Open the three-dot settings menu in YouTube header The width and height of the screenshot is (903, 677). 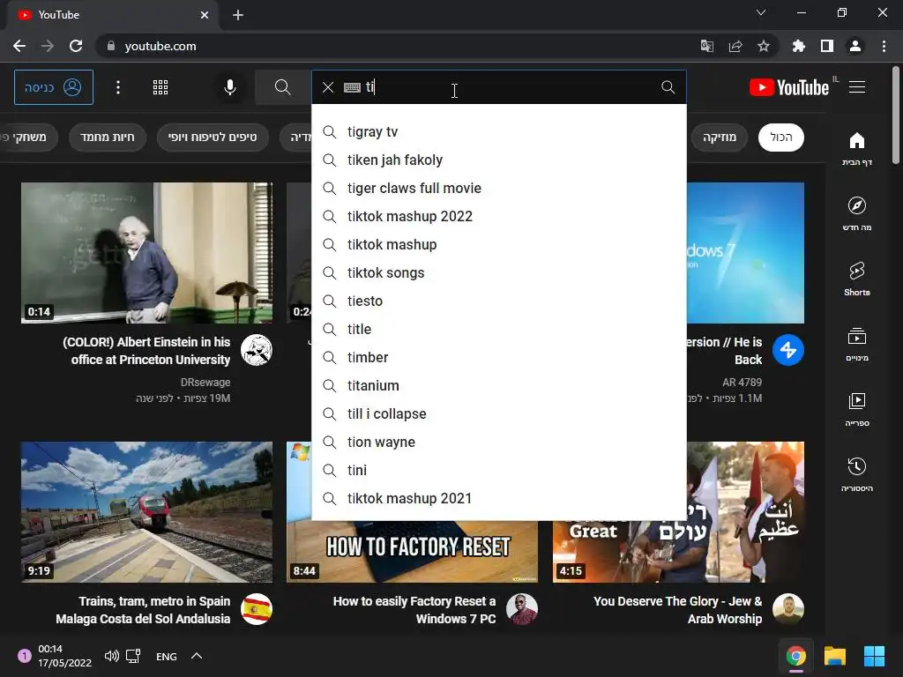coord(118,87)
